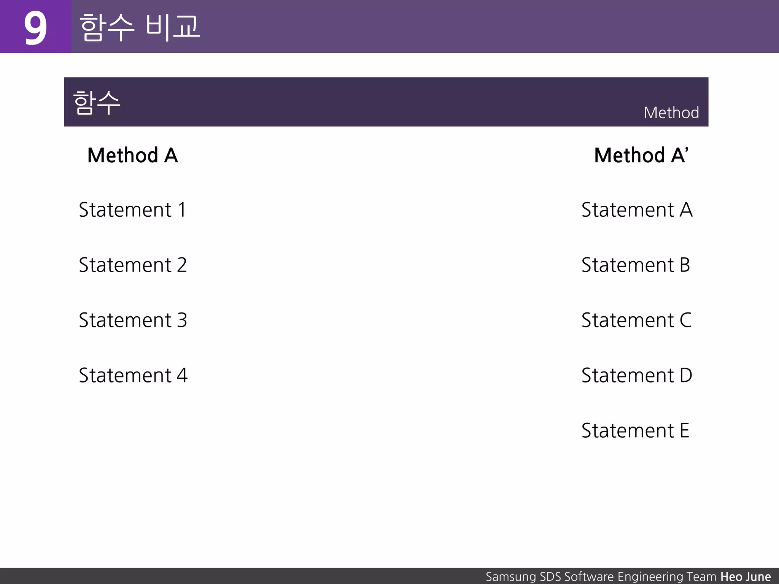
Task: Click on Statement 1
Action: coord(133,210)
